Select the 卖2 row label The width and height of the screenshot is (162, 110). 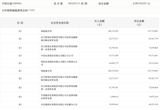point(20,78)
